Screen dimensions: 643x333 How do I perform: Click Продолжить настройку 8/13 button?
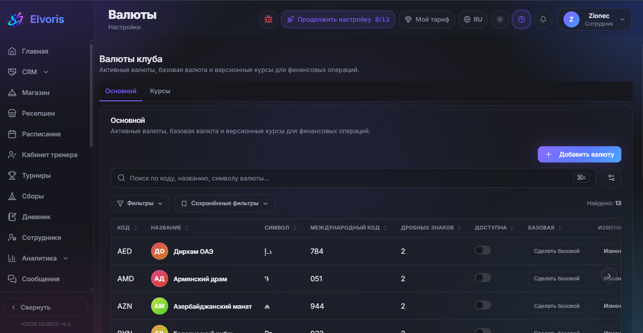(338, 19)
